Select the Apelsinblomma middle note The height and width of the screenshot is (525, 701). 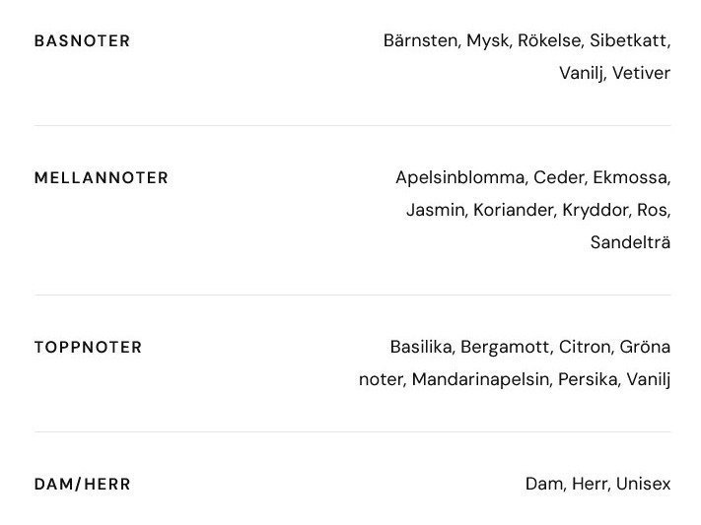(459, 178)
